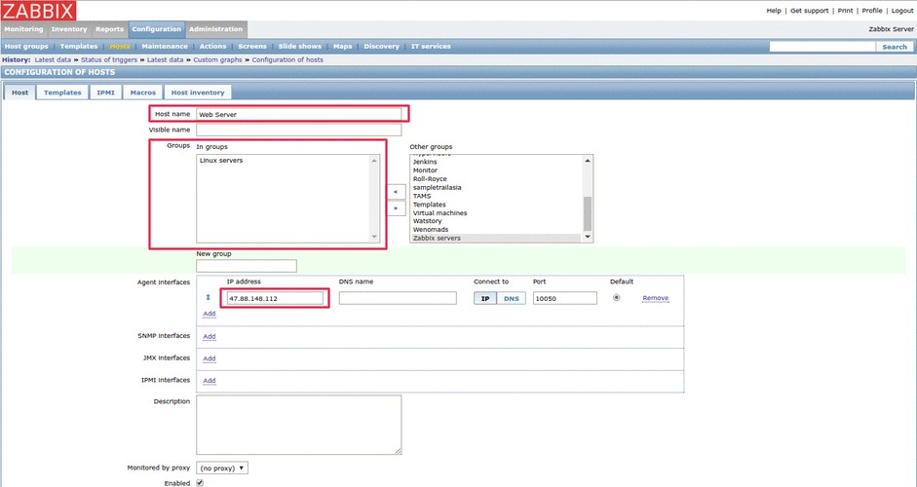917x487 pixels.
Task: Click the Port field
Action: tap(565, 298)
